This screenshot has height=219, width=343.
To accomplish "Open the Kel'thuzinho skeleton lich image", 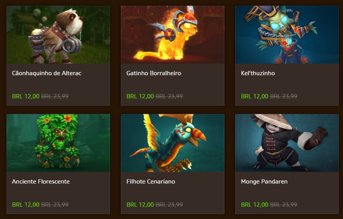I will click(x=287, y=35).
